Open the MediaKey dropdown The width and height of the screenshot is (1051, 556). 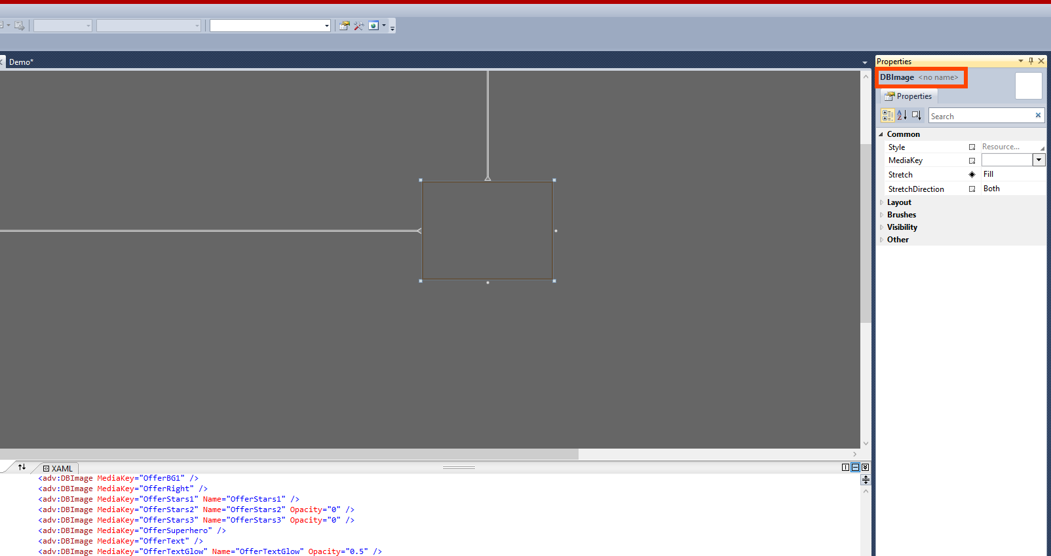pyautogui.click(x=1039, y=160)
